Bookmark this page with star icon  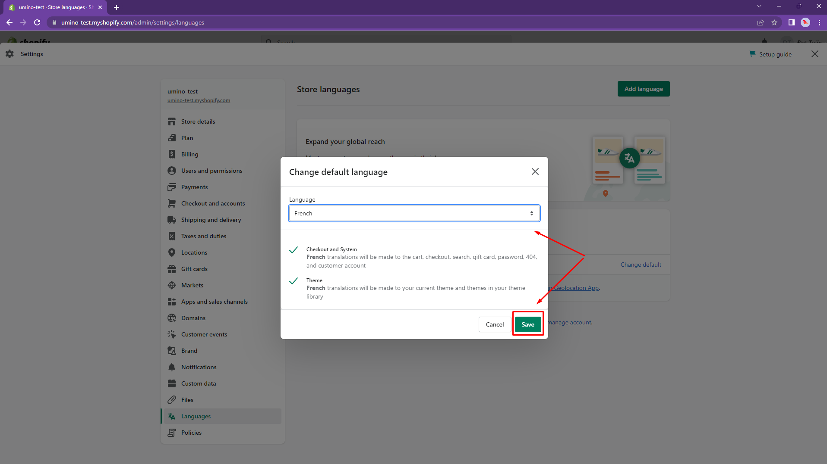tap(774, 22)
